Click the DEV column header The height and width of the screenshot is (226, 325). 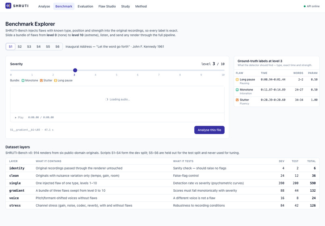(281, 161)
